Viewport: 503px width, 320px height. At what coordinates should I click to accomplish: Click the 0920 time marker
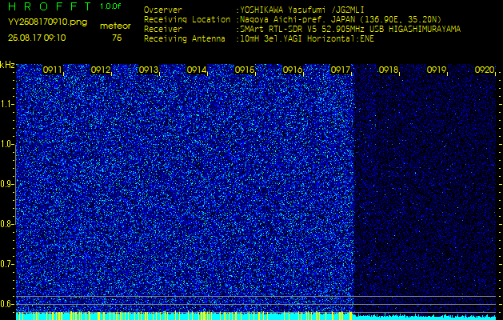tap(485, 70)
